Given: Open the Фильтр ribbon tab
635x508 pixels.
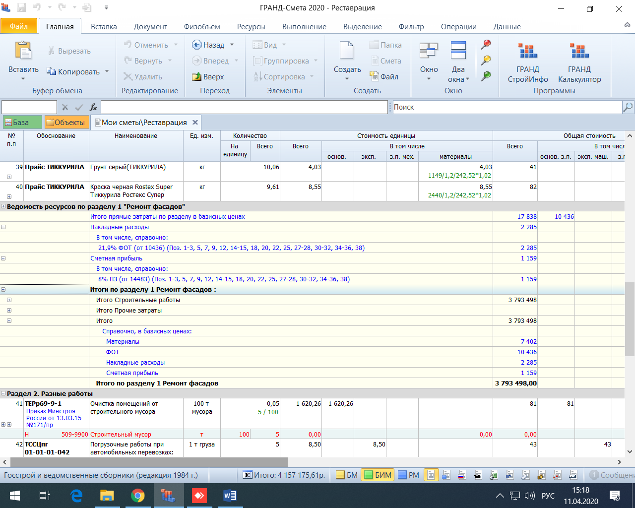Looking at the screenshot, I should pyautogui.click(x=411, y=27).
